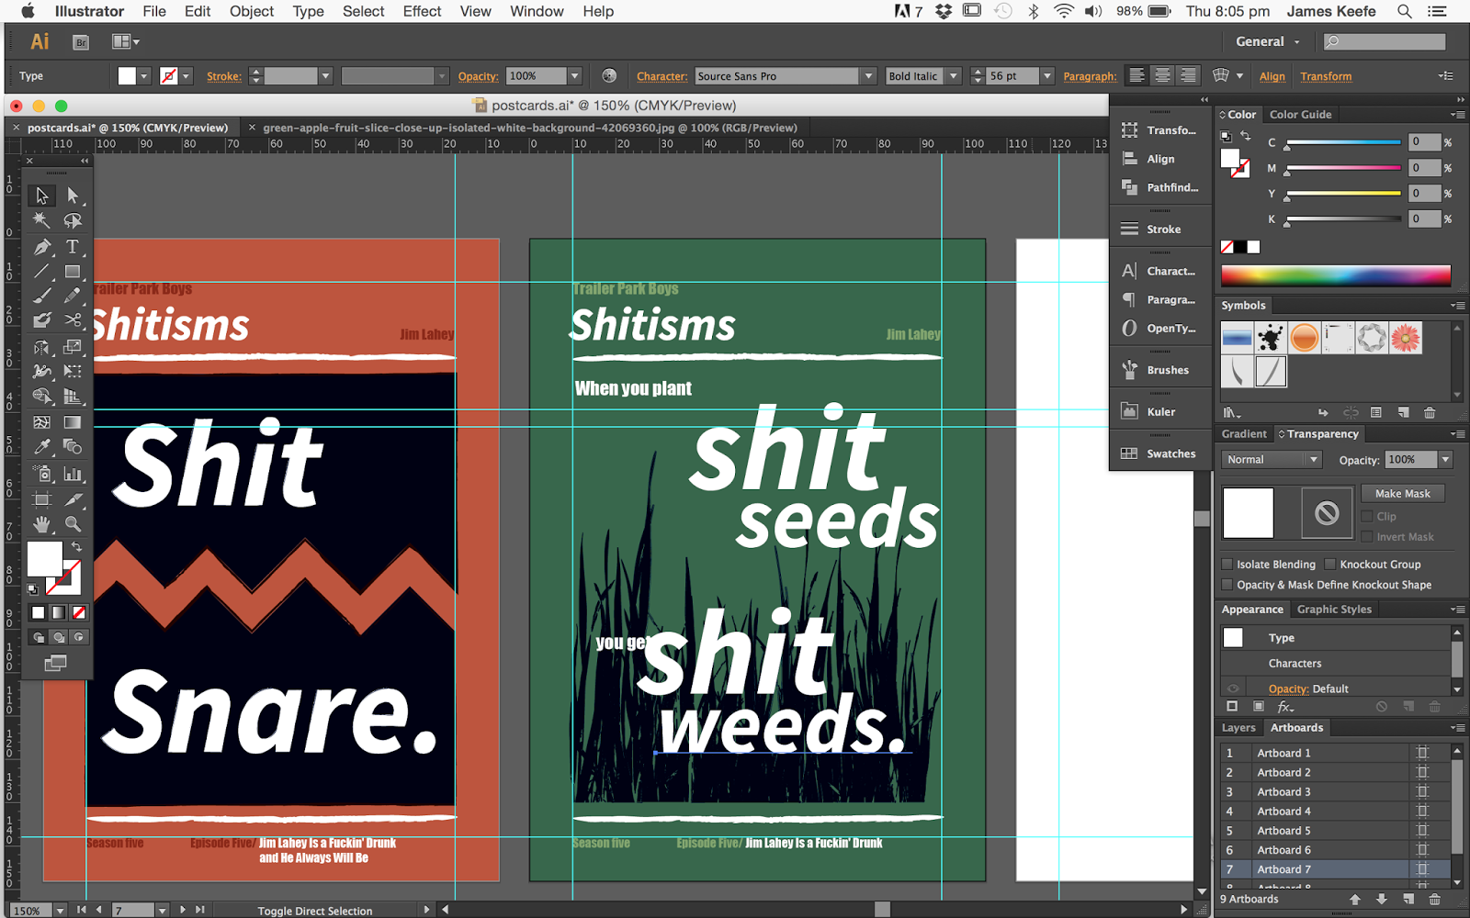Open the Align link in Control bar
The width and height of the screenshot is (1470, 918).
pos(1272,76)
